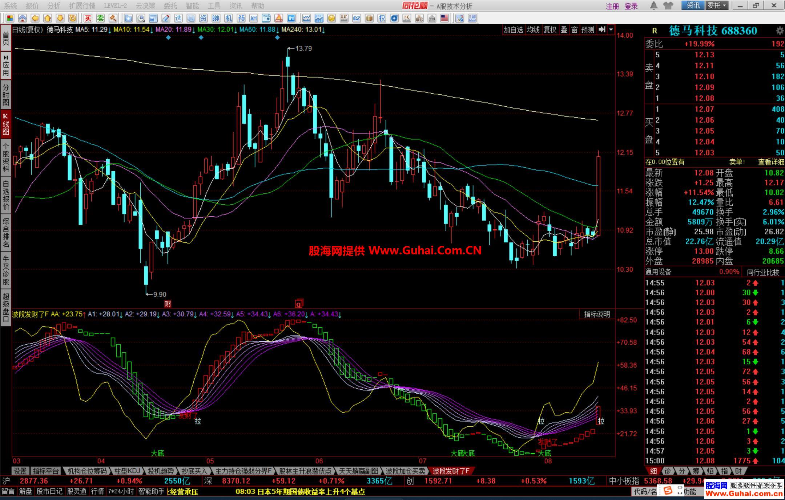Click the notification bell icon
This screenshot has width=785, height=500.
tap(653, 6)
